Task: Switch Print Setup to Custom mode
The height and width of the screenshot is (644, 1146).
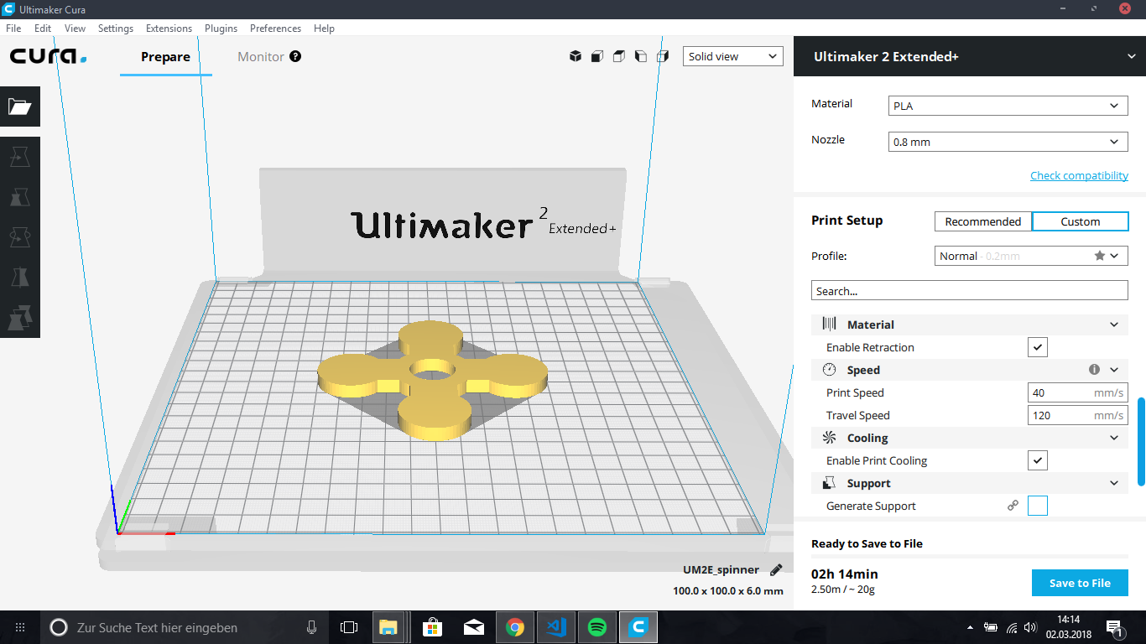Action: tap(1080, 221)
